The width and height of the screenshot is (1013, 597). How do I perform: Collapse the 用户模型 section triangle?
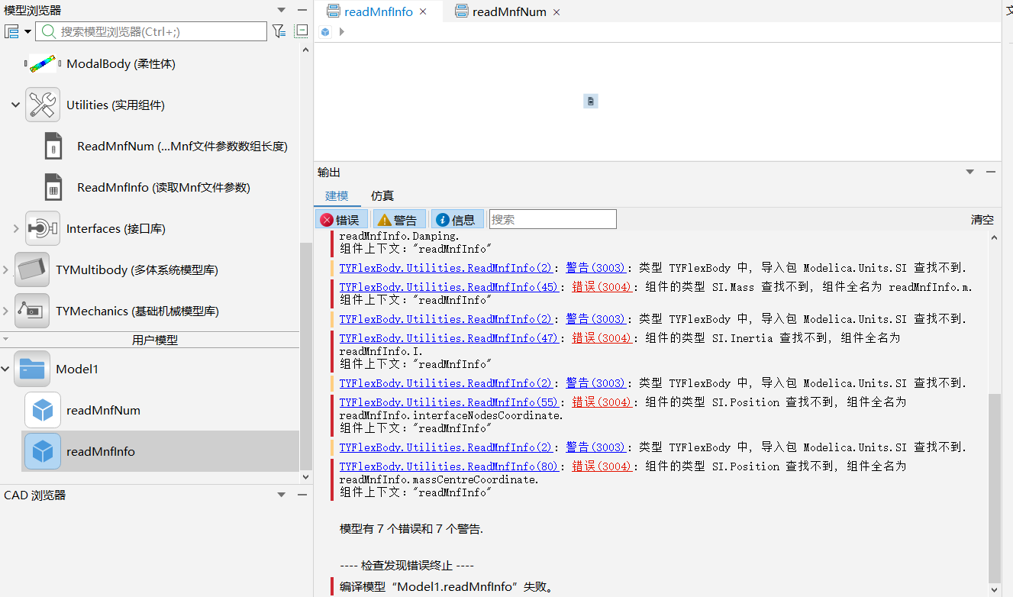tap(5, 338)
